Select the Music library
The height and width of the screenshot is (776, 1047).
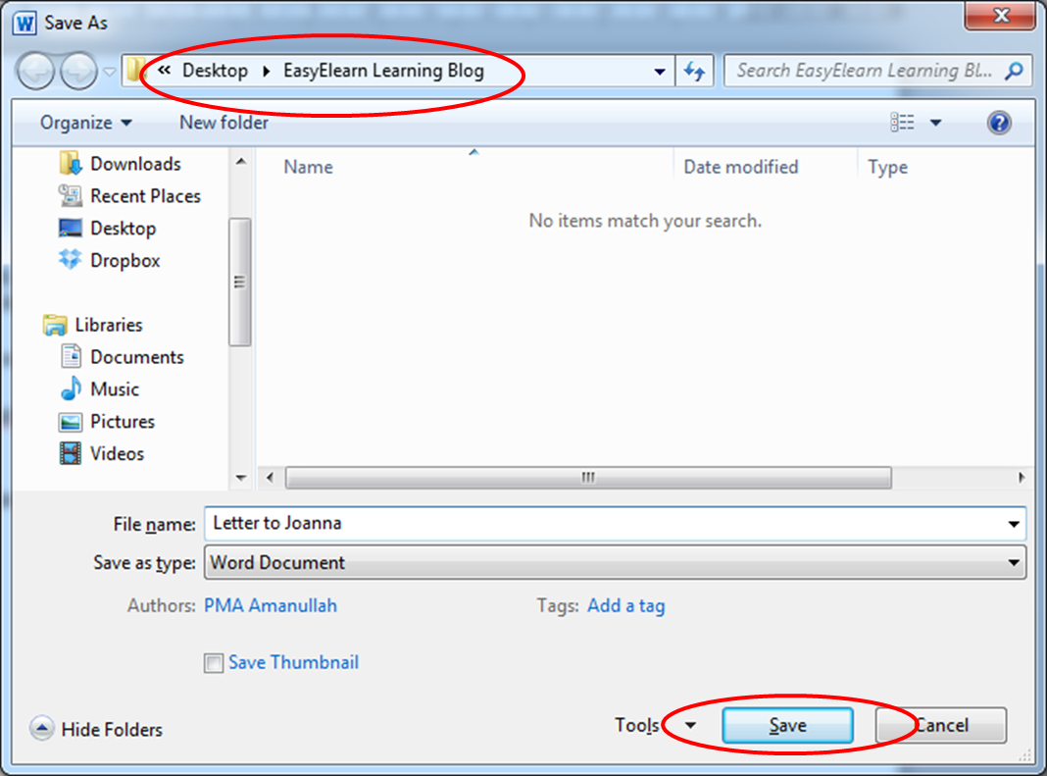click(x=115, y=388)
